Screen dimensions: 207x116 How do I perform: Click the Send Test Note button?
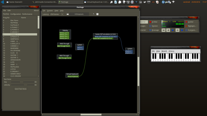(20, 89)
